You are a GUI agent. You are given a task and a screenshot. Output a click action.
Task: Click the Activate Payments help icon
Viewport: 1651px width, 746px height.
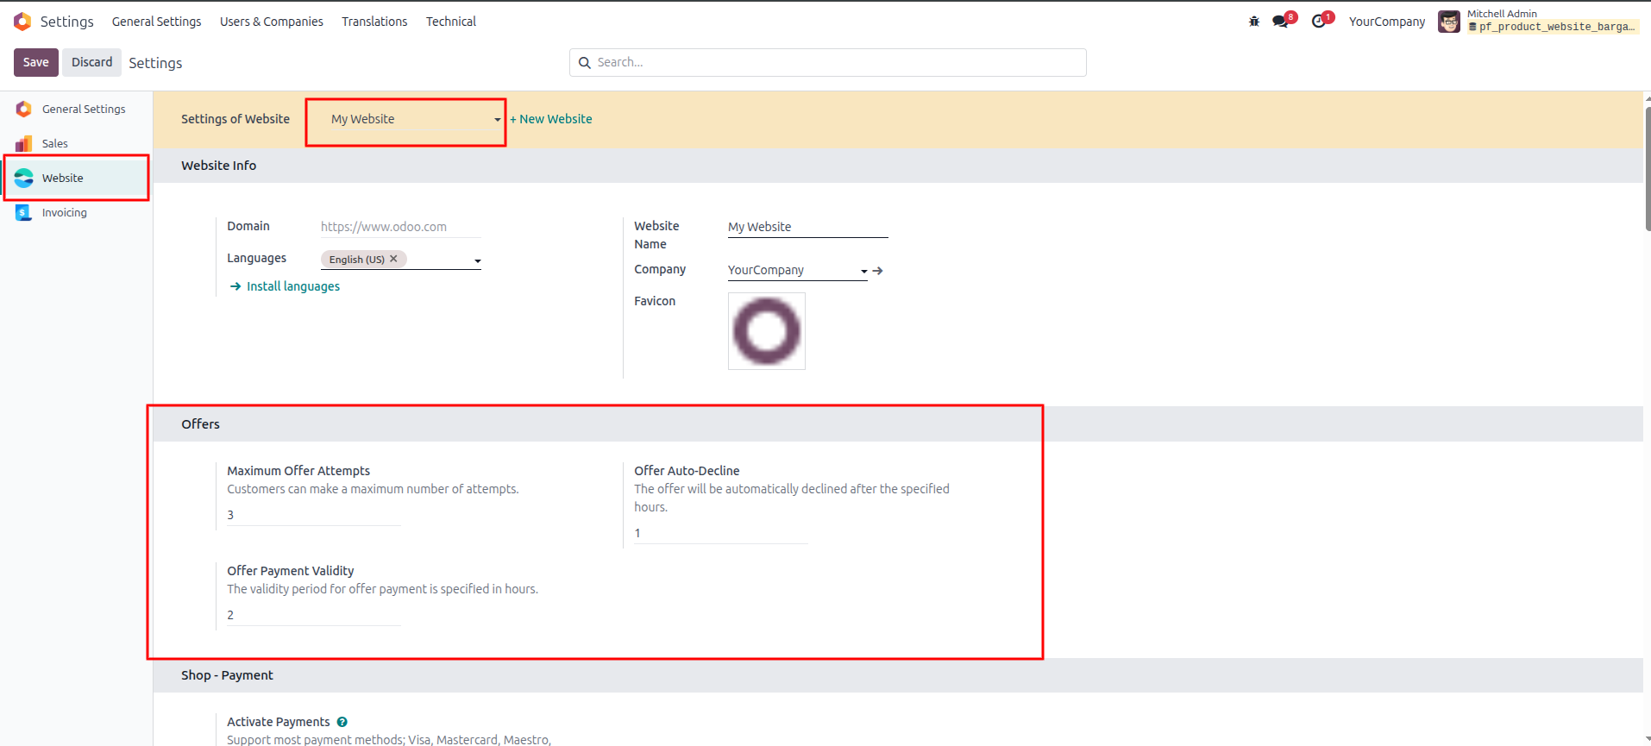pyautogui.click(x=342, y=722)
